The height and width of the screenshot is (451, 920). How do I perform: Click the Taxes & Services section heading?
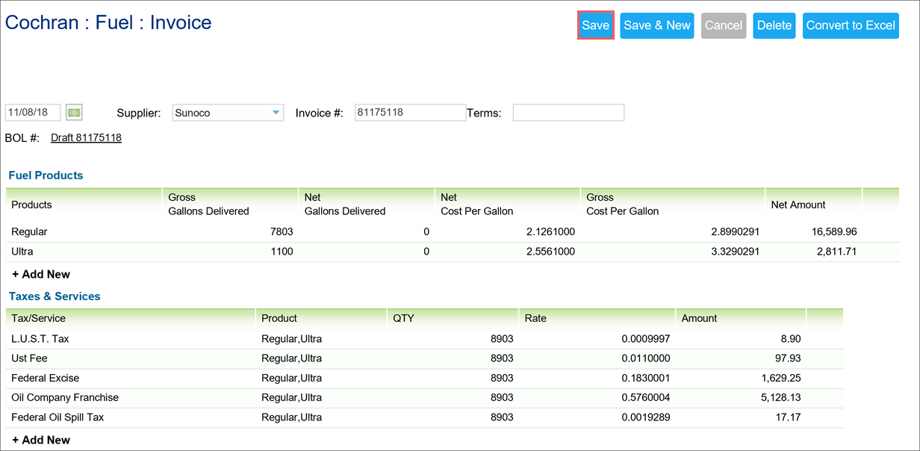(x=55, y=296)
